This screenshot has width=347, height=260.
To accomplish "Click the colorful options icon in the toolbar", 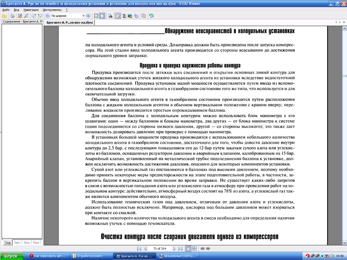I will click(151, 16).
